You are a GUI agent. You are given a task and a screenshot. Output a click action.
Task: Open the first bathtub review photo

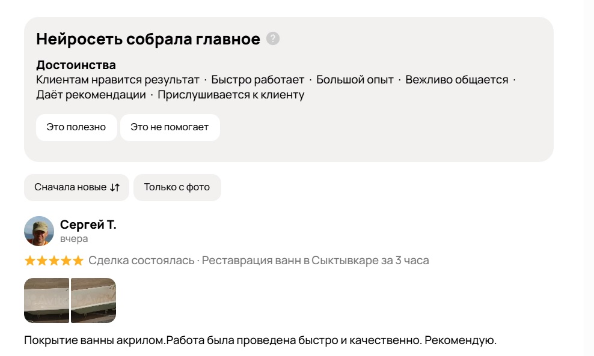tap(47, 300)
